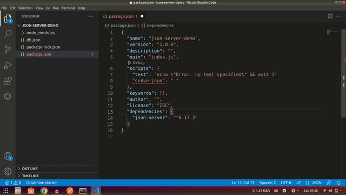Click the feedback icon in status bar
This screenshot has height=195, width=346.
329,183
